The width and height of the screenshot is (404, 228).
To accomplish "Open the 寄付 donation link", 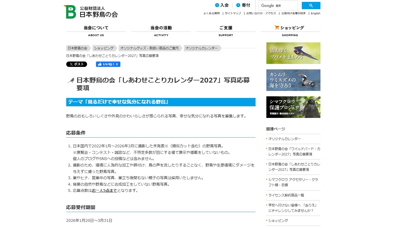I will coord(243,5).
